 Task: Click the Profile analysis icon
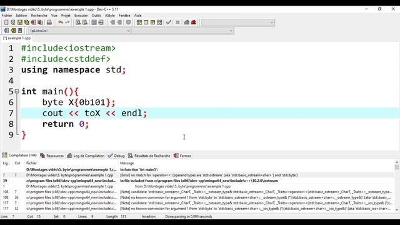(x=187, y=22)
